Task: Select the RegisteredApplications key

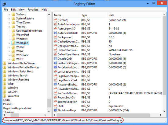Action: (x=17, y=108)
